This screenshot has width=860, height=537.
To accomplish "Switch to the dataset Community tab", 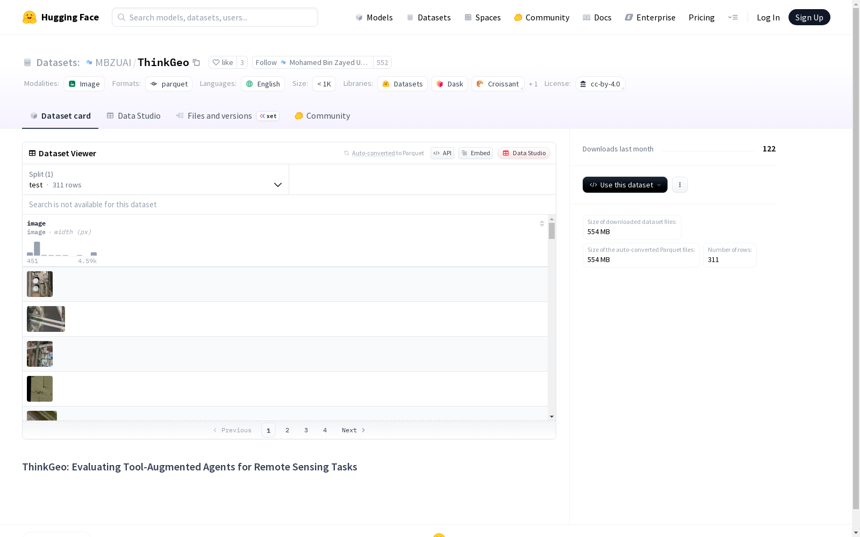I will [x=322, y=115].
